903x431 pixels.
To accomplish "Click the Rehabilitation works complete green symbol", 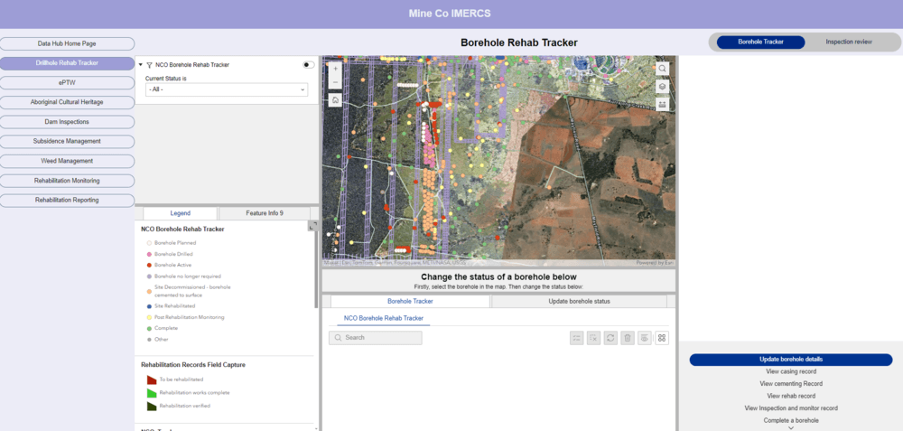I will pyautogui.click(x=152, y=393).
